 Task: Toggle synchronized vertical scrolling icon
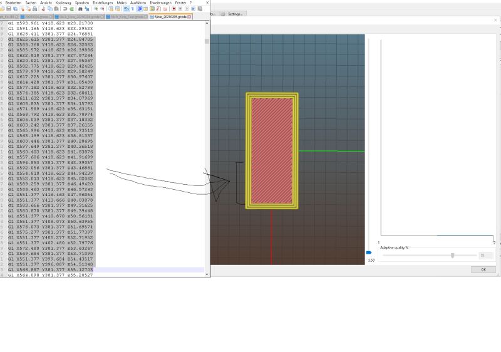coord(111,9)
